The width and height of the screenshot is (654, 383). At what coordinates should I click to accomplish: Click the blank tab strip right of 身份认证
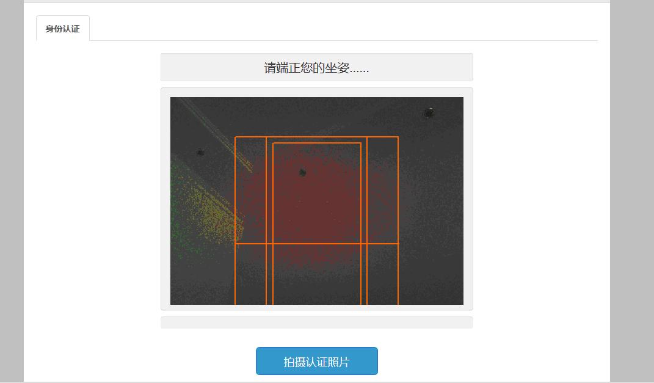coord(344,28)
